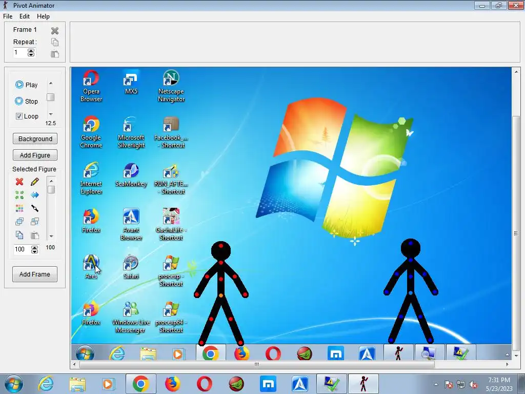
Task: Open the Help menu
Action: 43,16
